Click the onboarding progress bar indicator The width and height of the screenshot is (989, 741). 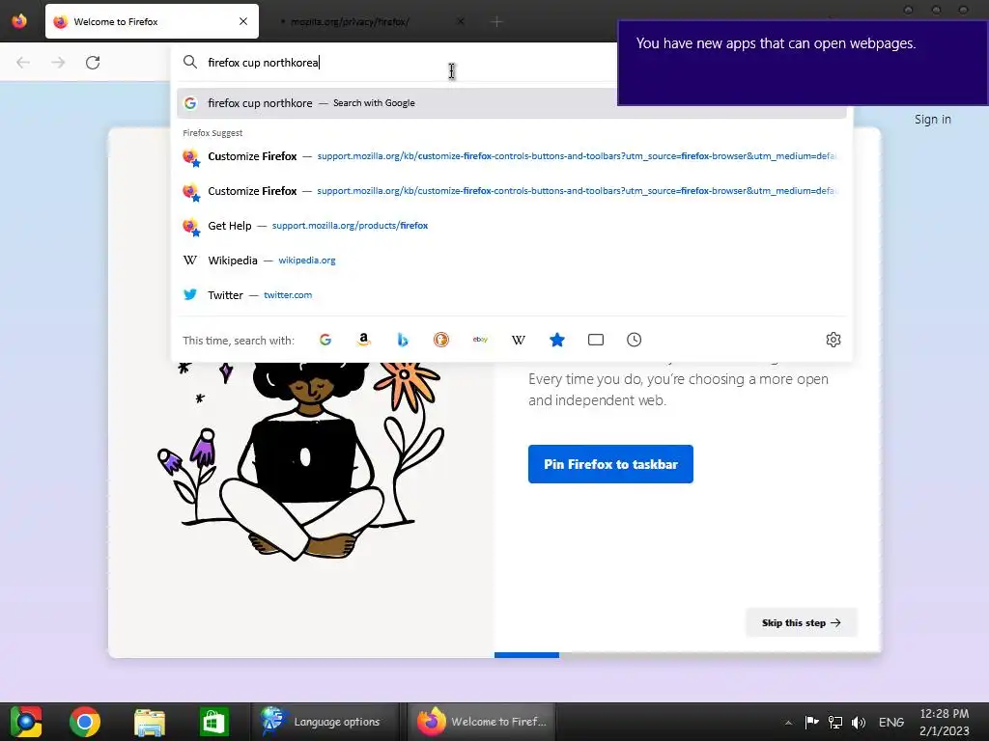[x=526, y=655]
